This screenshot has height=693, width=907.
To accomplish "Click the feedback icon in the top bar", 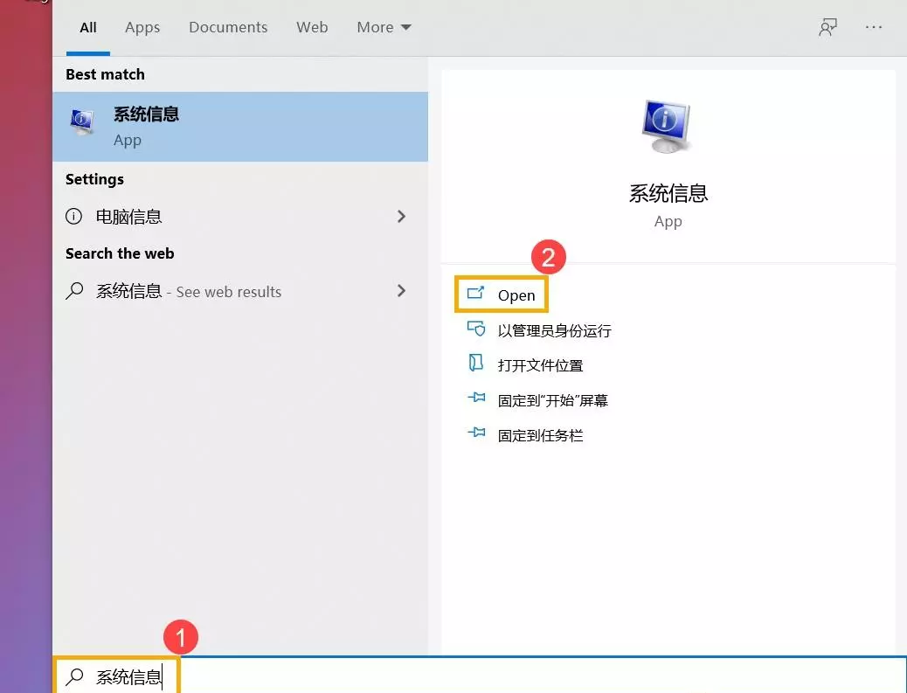I will click(x=827, y=27).
